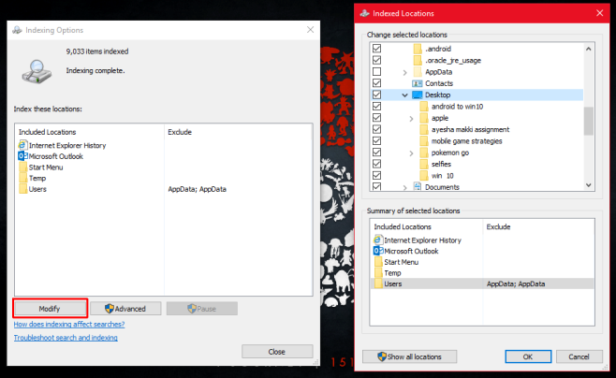Expand the AppData tree node
The height and width of the screenshot is (378, 616).
point(404,72)
